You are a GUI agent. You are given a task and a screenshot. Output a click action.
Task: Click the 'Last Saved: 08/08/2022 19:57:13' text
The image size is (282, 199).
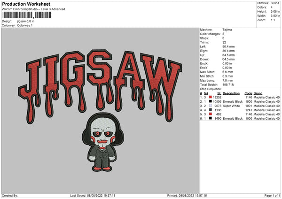coord(93,195)
